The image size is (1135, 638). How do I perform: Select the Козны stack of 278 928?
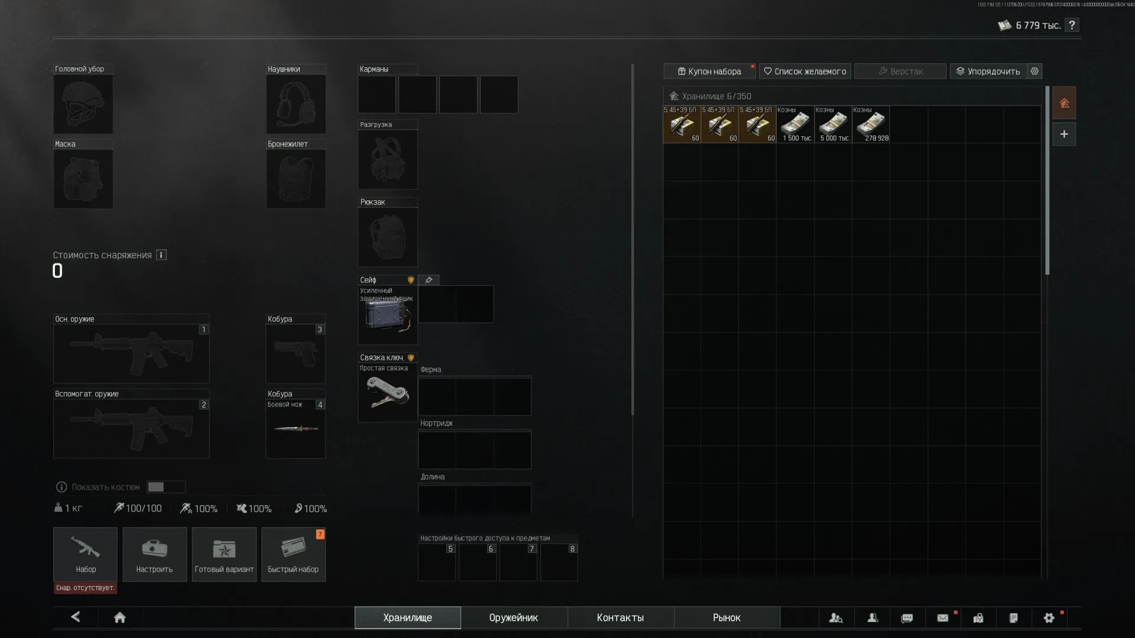tap(871, 124)
